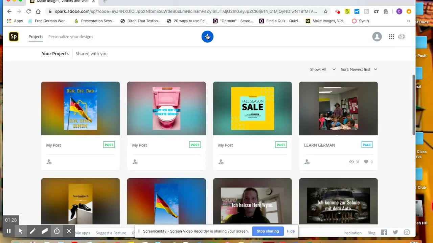Click the Screencastify timer icon

(x=57, y=231)
